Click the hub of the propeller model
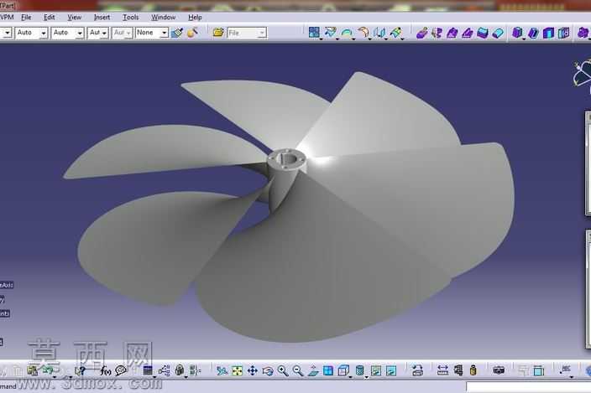This screenshot has height=393, width=591. [x=286, y=159]
